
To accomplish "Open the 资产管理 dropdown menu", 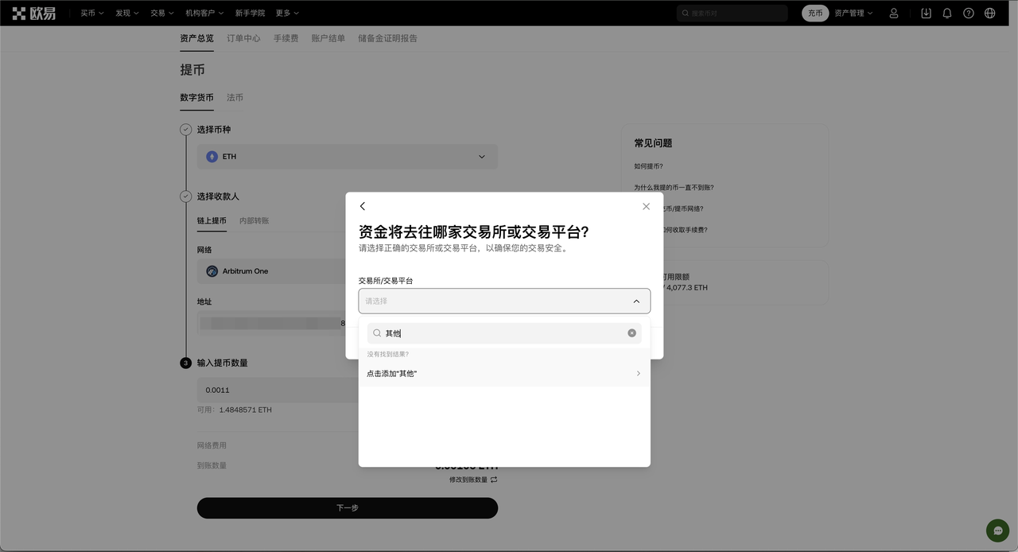I will coord(853,13).
